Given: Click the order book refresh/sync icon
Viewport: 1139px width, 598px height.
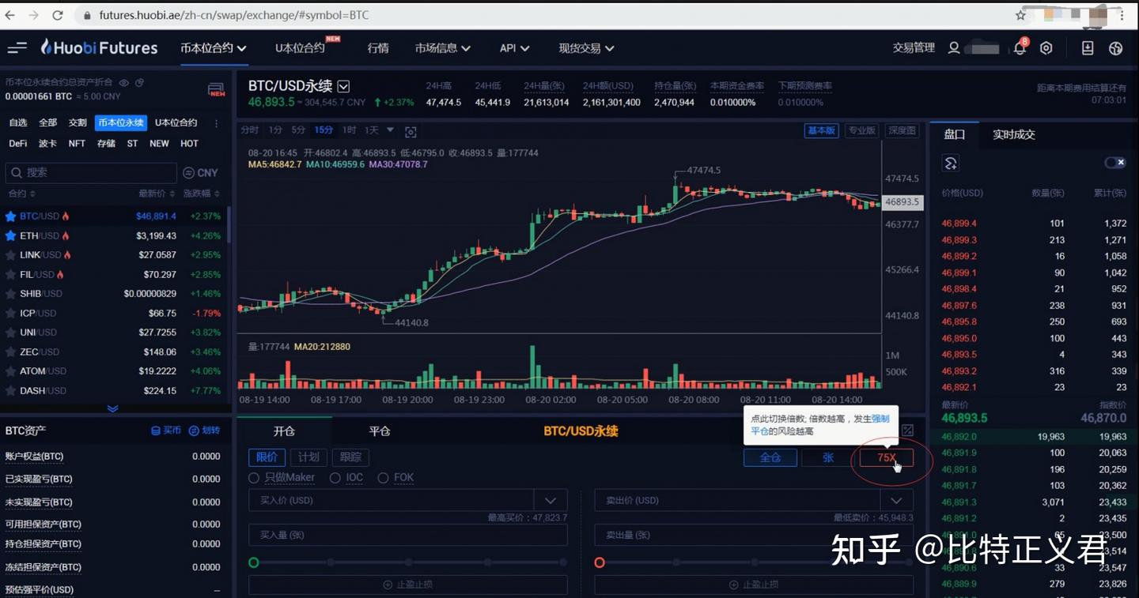Looking at the screenshot, I should pos(952,163).
